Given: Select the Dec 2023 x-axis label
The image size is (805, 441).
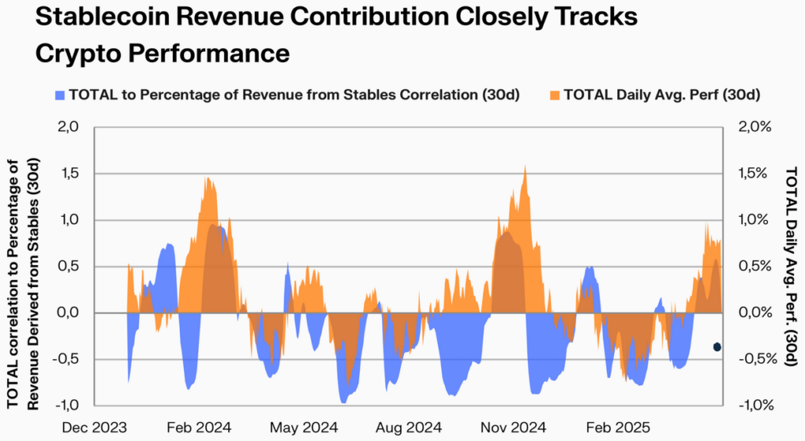Looking at the screenshot, I should (x=95, y=428).
